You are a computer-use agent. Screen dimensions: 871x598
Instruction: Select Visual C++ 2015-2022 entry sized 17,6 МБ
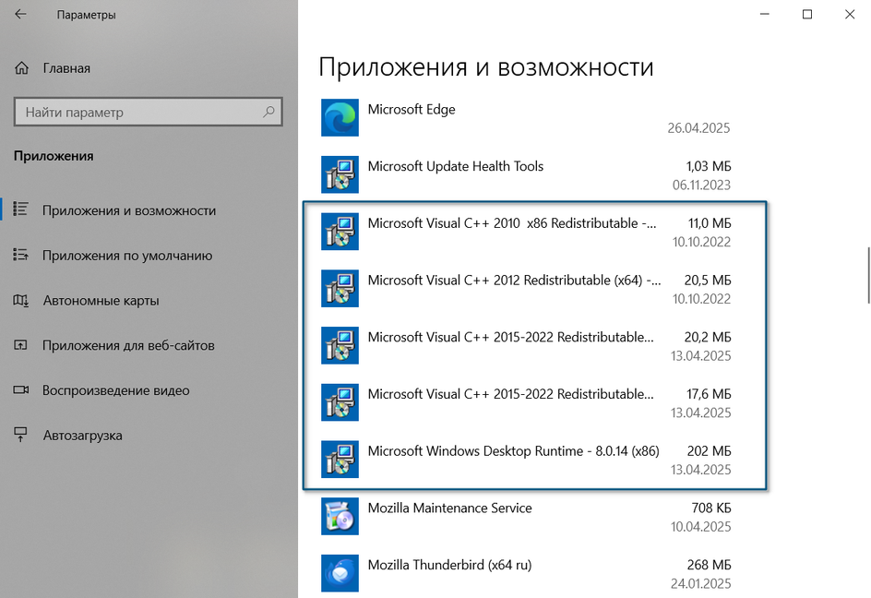(510, 394)
